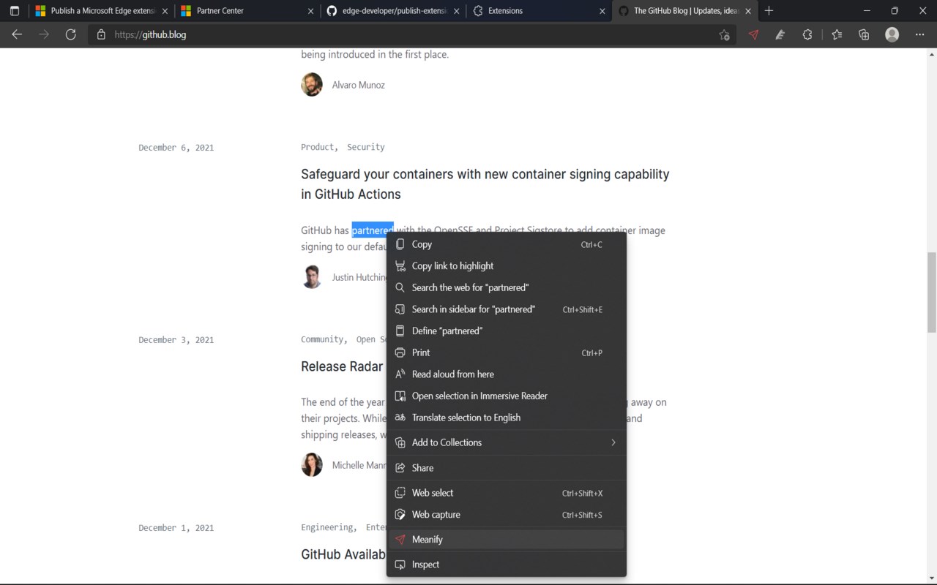Open the Engineering category link
Image resolution: width=937 pixels, height=585 pixels.
pos(327,527)
